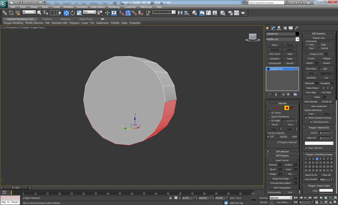Enable the By Angle checkbox
This screenshot has width=338, height=205.
click(x=269, y=120)
